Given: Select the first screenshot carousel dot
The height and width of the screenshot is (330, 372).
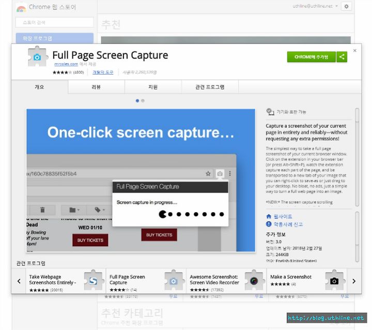Looking at the screenshot, I should [137, 101].
